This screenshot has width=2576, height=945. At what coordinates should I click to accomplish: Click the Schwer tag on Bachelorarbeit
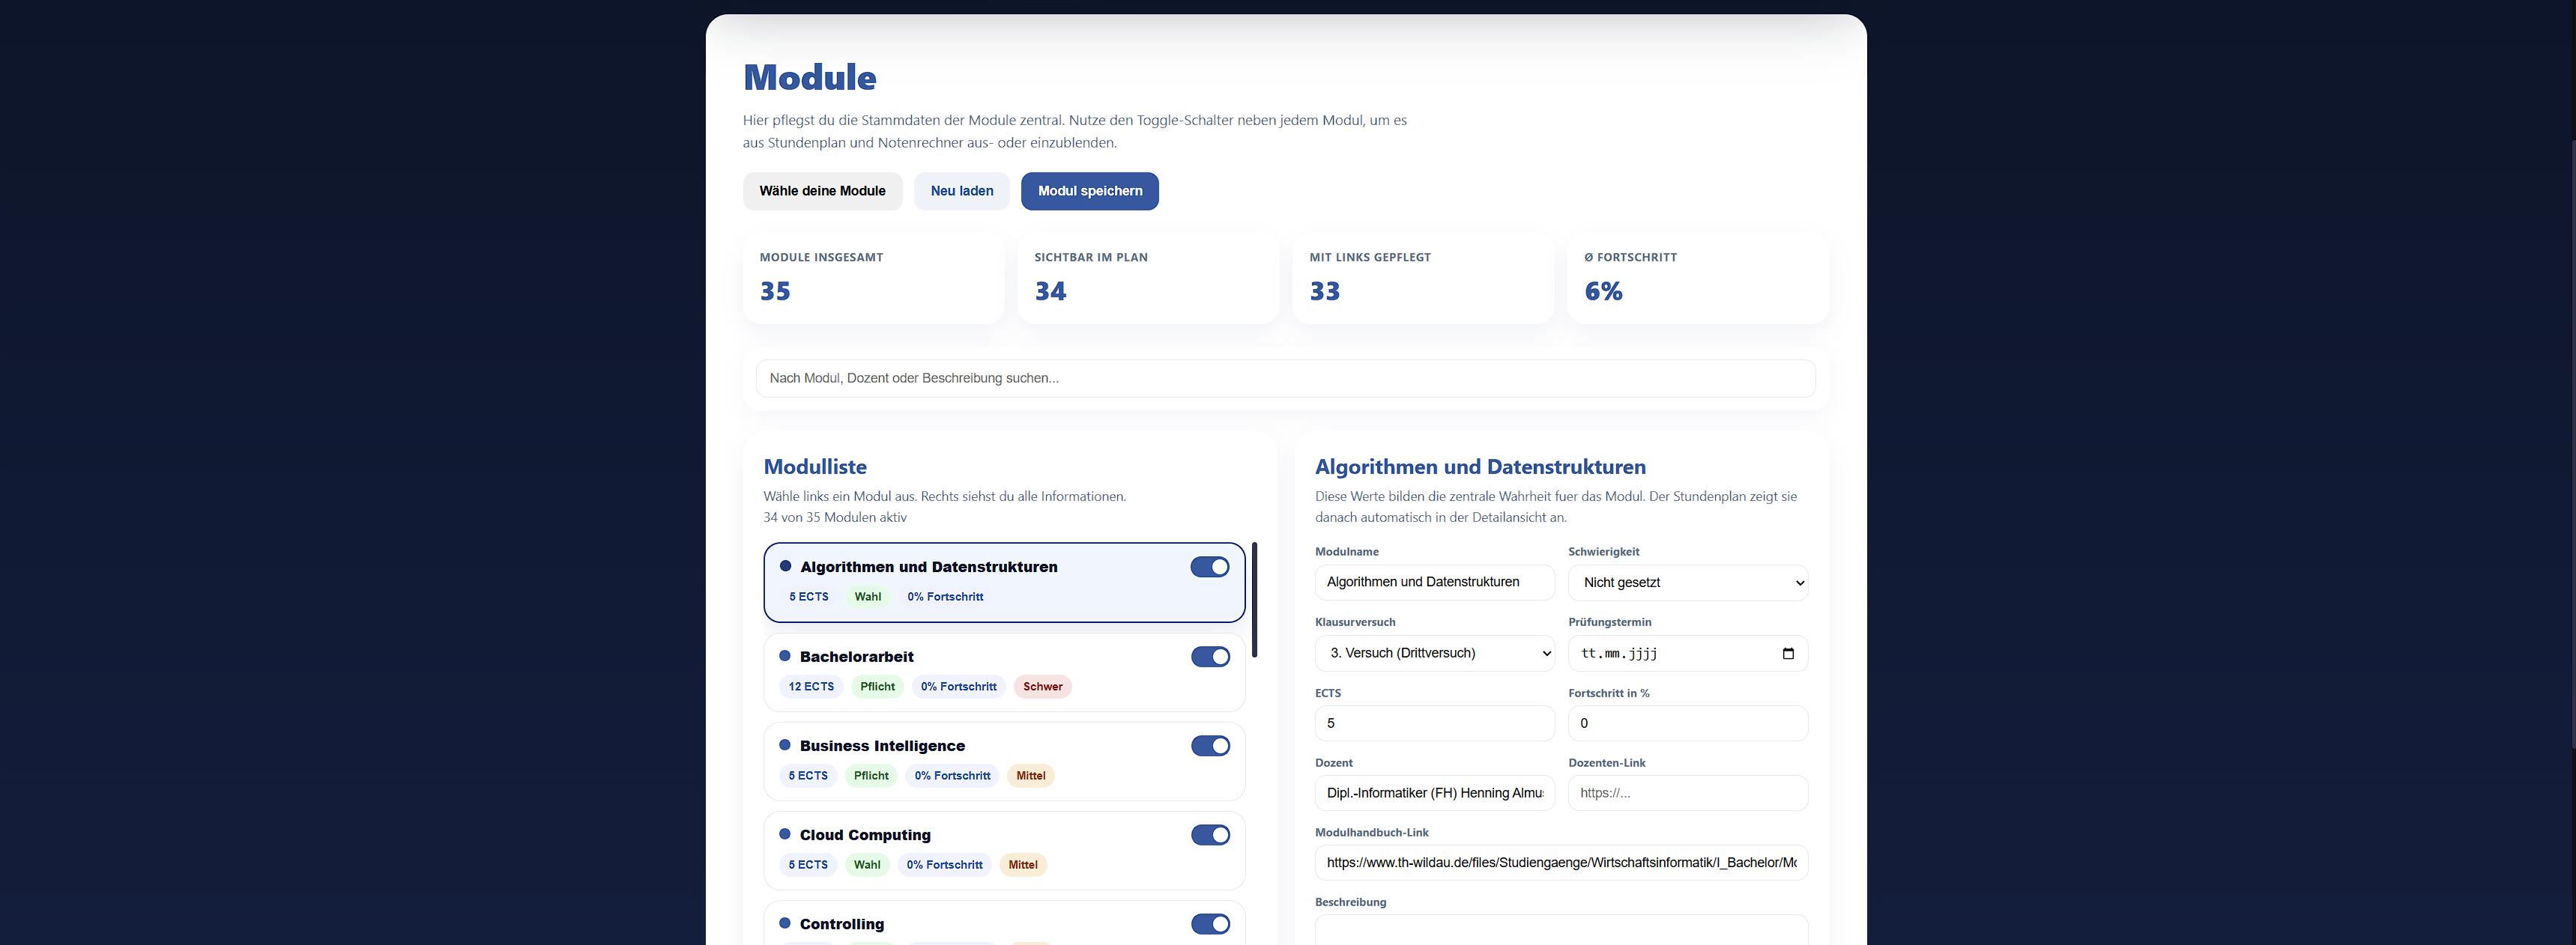click(1042, 686)
